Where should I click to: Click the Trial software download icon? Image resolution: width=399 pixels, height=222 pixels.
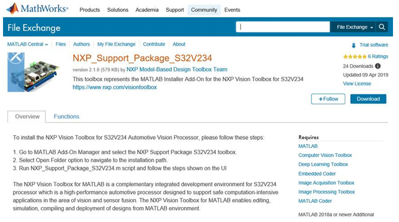[353, 45]
